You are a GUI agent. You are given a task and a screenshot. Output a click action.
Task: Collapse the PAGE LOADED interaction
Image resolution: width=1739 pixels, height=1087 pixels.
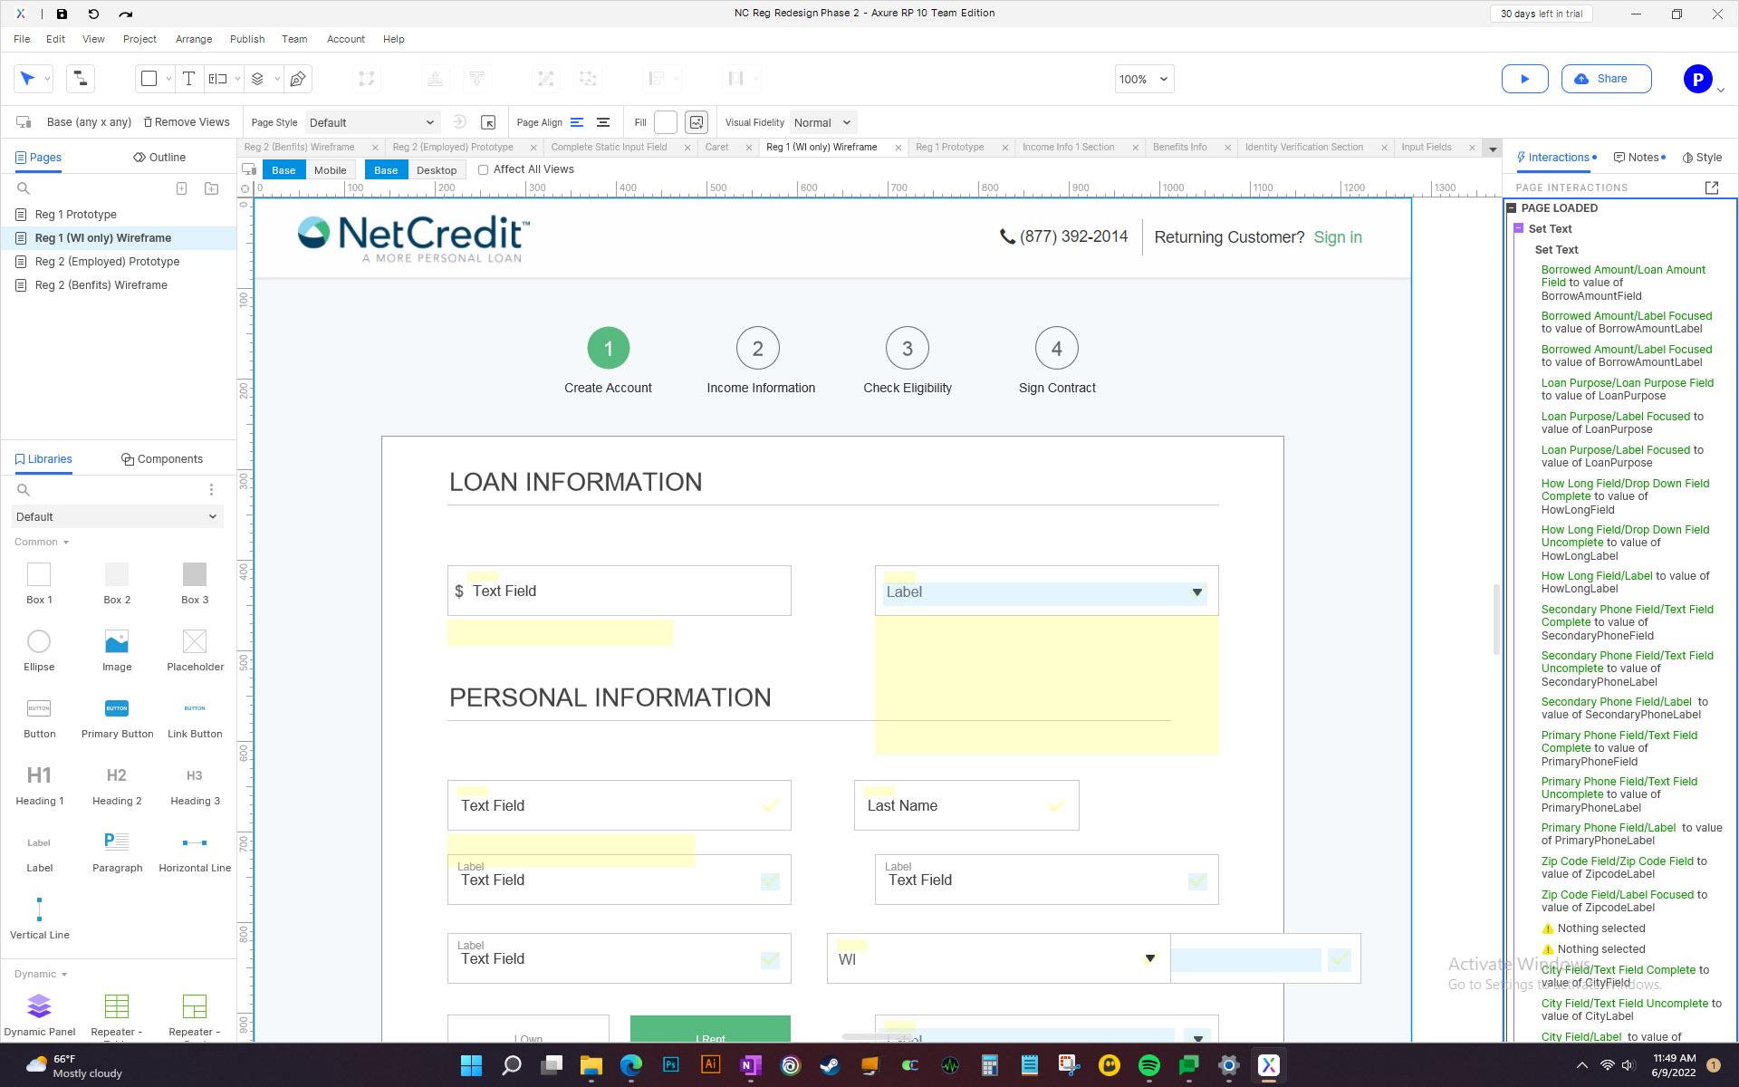1512,208
